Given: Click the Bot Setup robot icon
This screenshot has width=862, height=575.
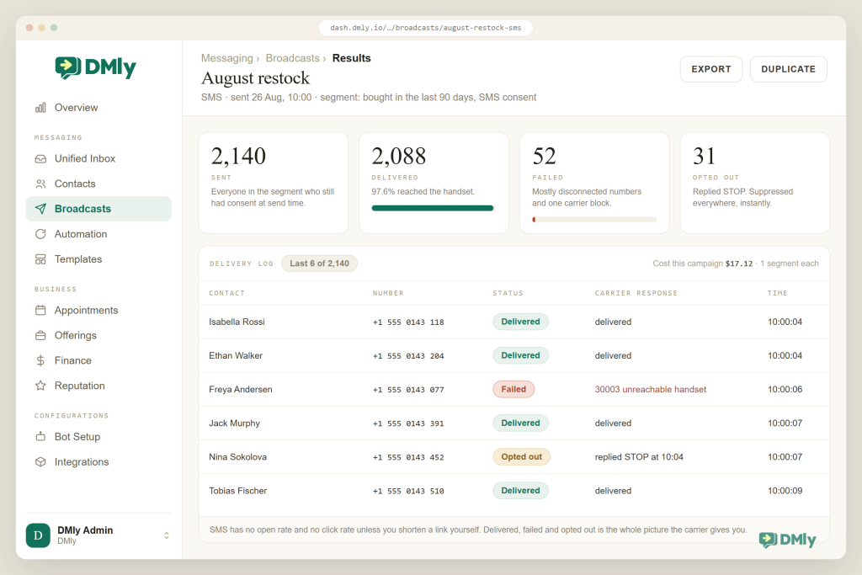Looking at the screenshot, I should point(40,437).
